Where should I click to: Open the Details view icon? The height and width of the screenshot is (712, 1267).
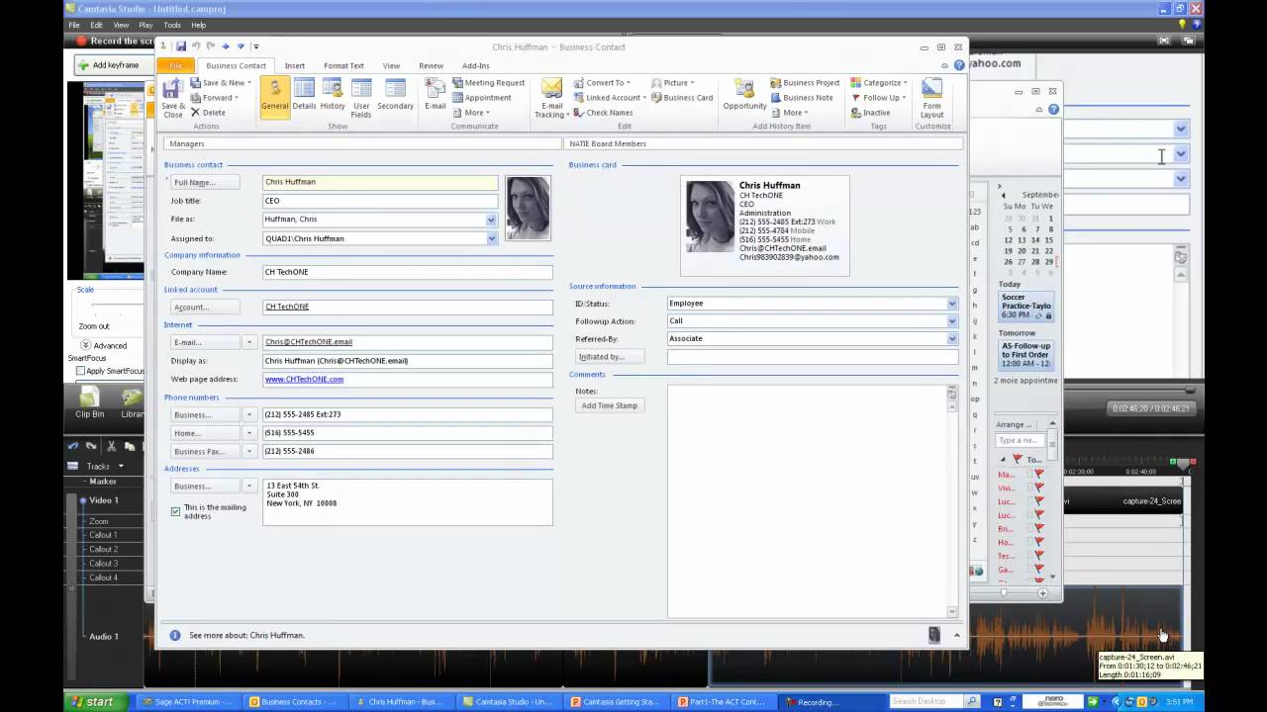click(304, 95)
